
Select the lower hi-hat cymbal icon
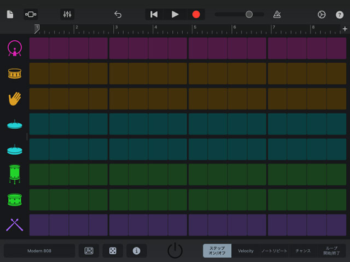[14, 150]
